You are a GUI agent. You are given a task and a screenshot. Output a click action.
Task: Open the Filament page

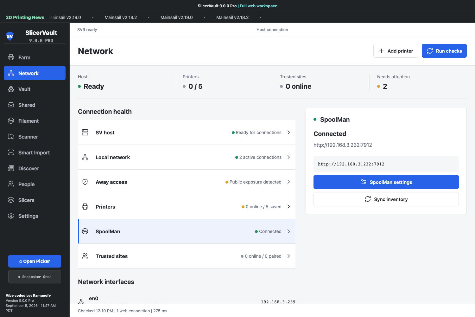click(x=35, y=121)
